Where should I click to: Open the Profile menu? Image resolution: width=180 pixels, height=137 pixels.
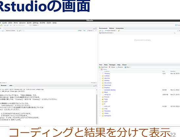[x=42, y=23]
